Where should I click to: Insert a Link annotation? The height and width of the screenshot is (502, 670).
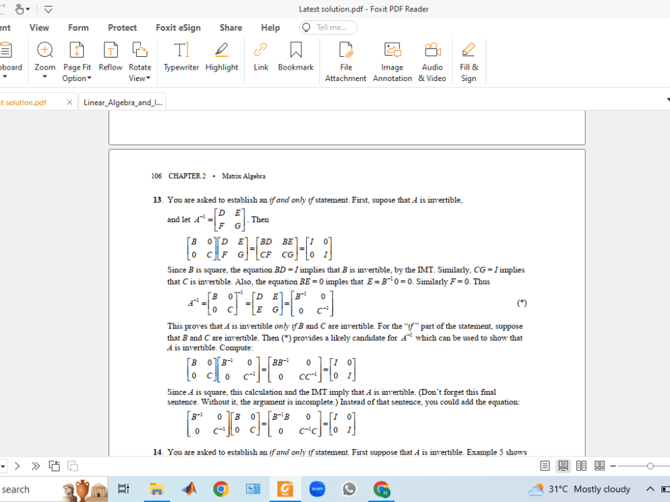coord(261,57)
